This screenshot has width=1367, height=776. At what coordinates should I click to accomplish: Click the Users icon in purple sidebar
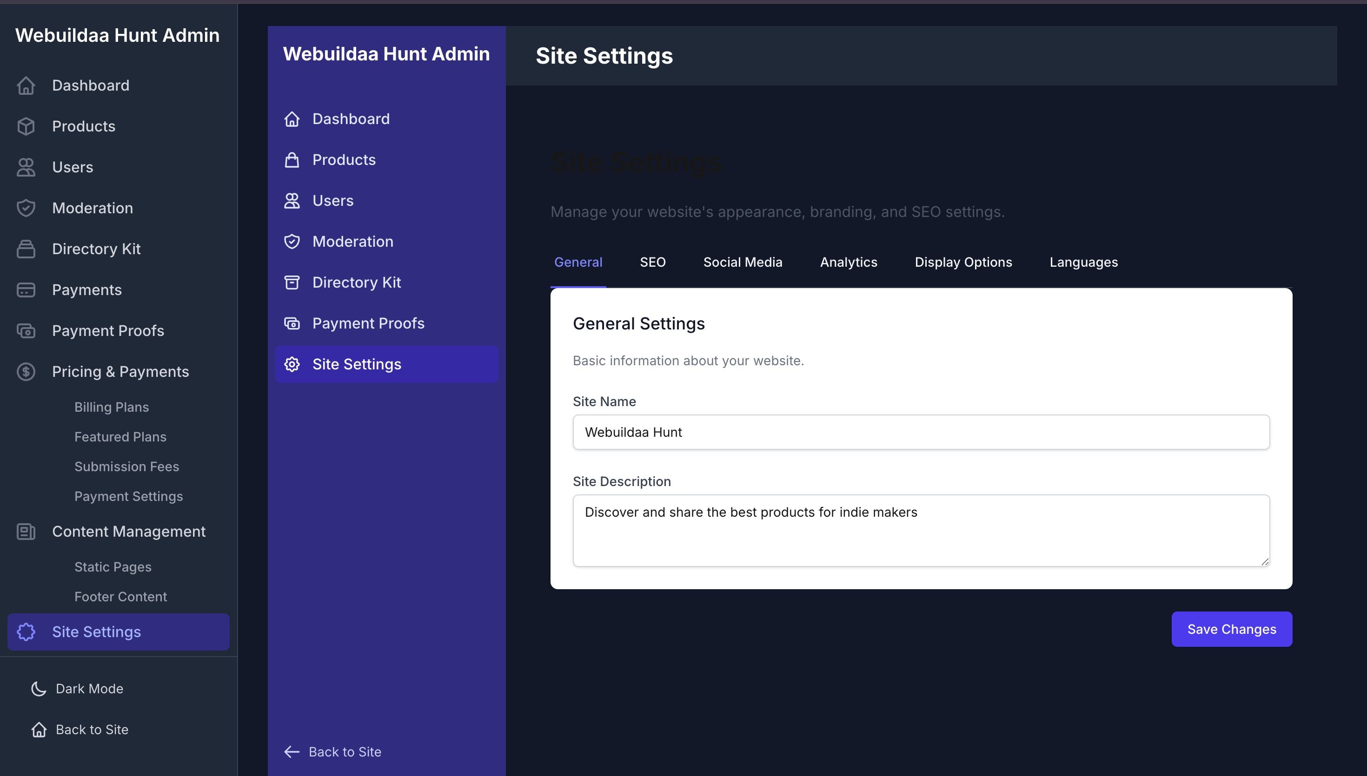(292, 201)
